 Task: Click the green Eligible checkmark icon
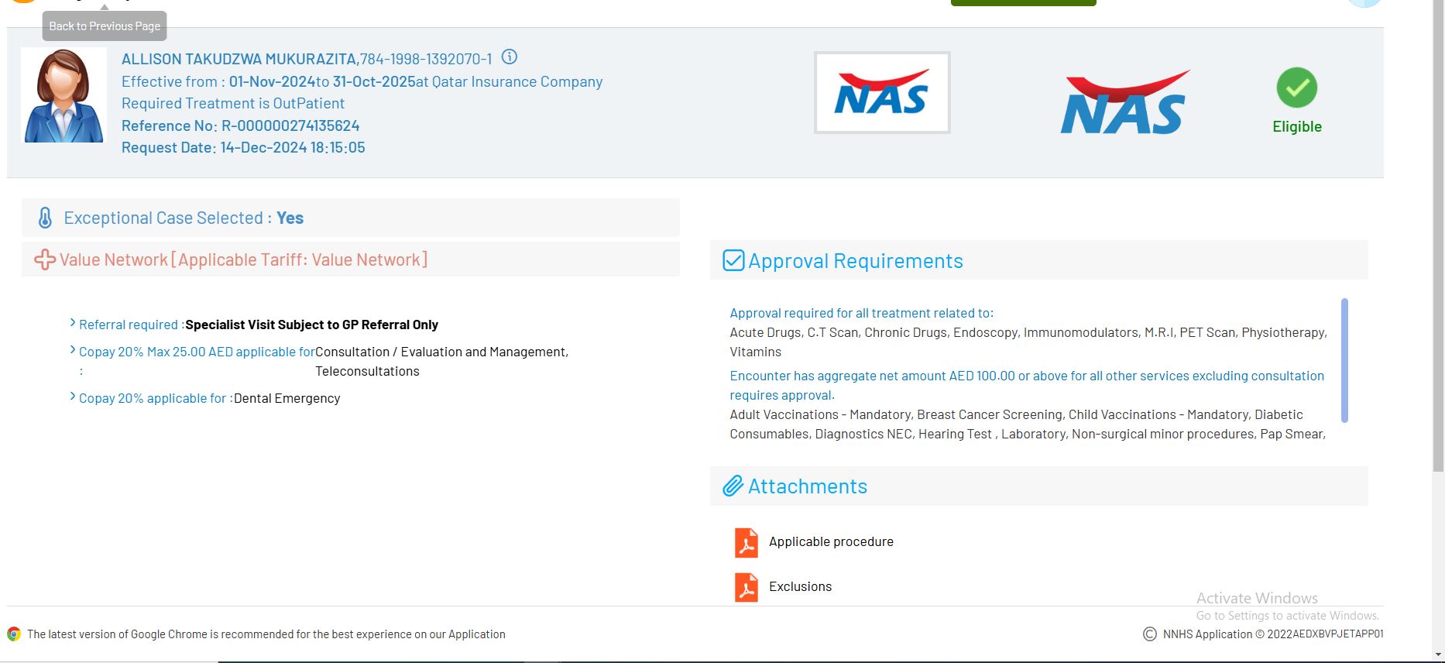click(x=1297, y=88)
